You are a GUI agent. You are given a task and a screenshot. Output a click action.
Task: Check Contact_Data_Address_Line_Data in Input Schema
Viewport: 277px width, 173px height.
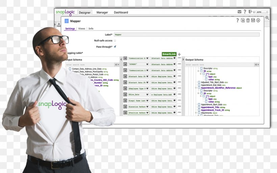[70, 69]
